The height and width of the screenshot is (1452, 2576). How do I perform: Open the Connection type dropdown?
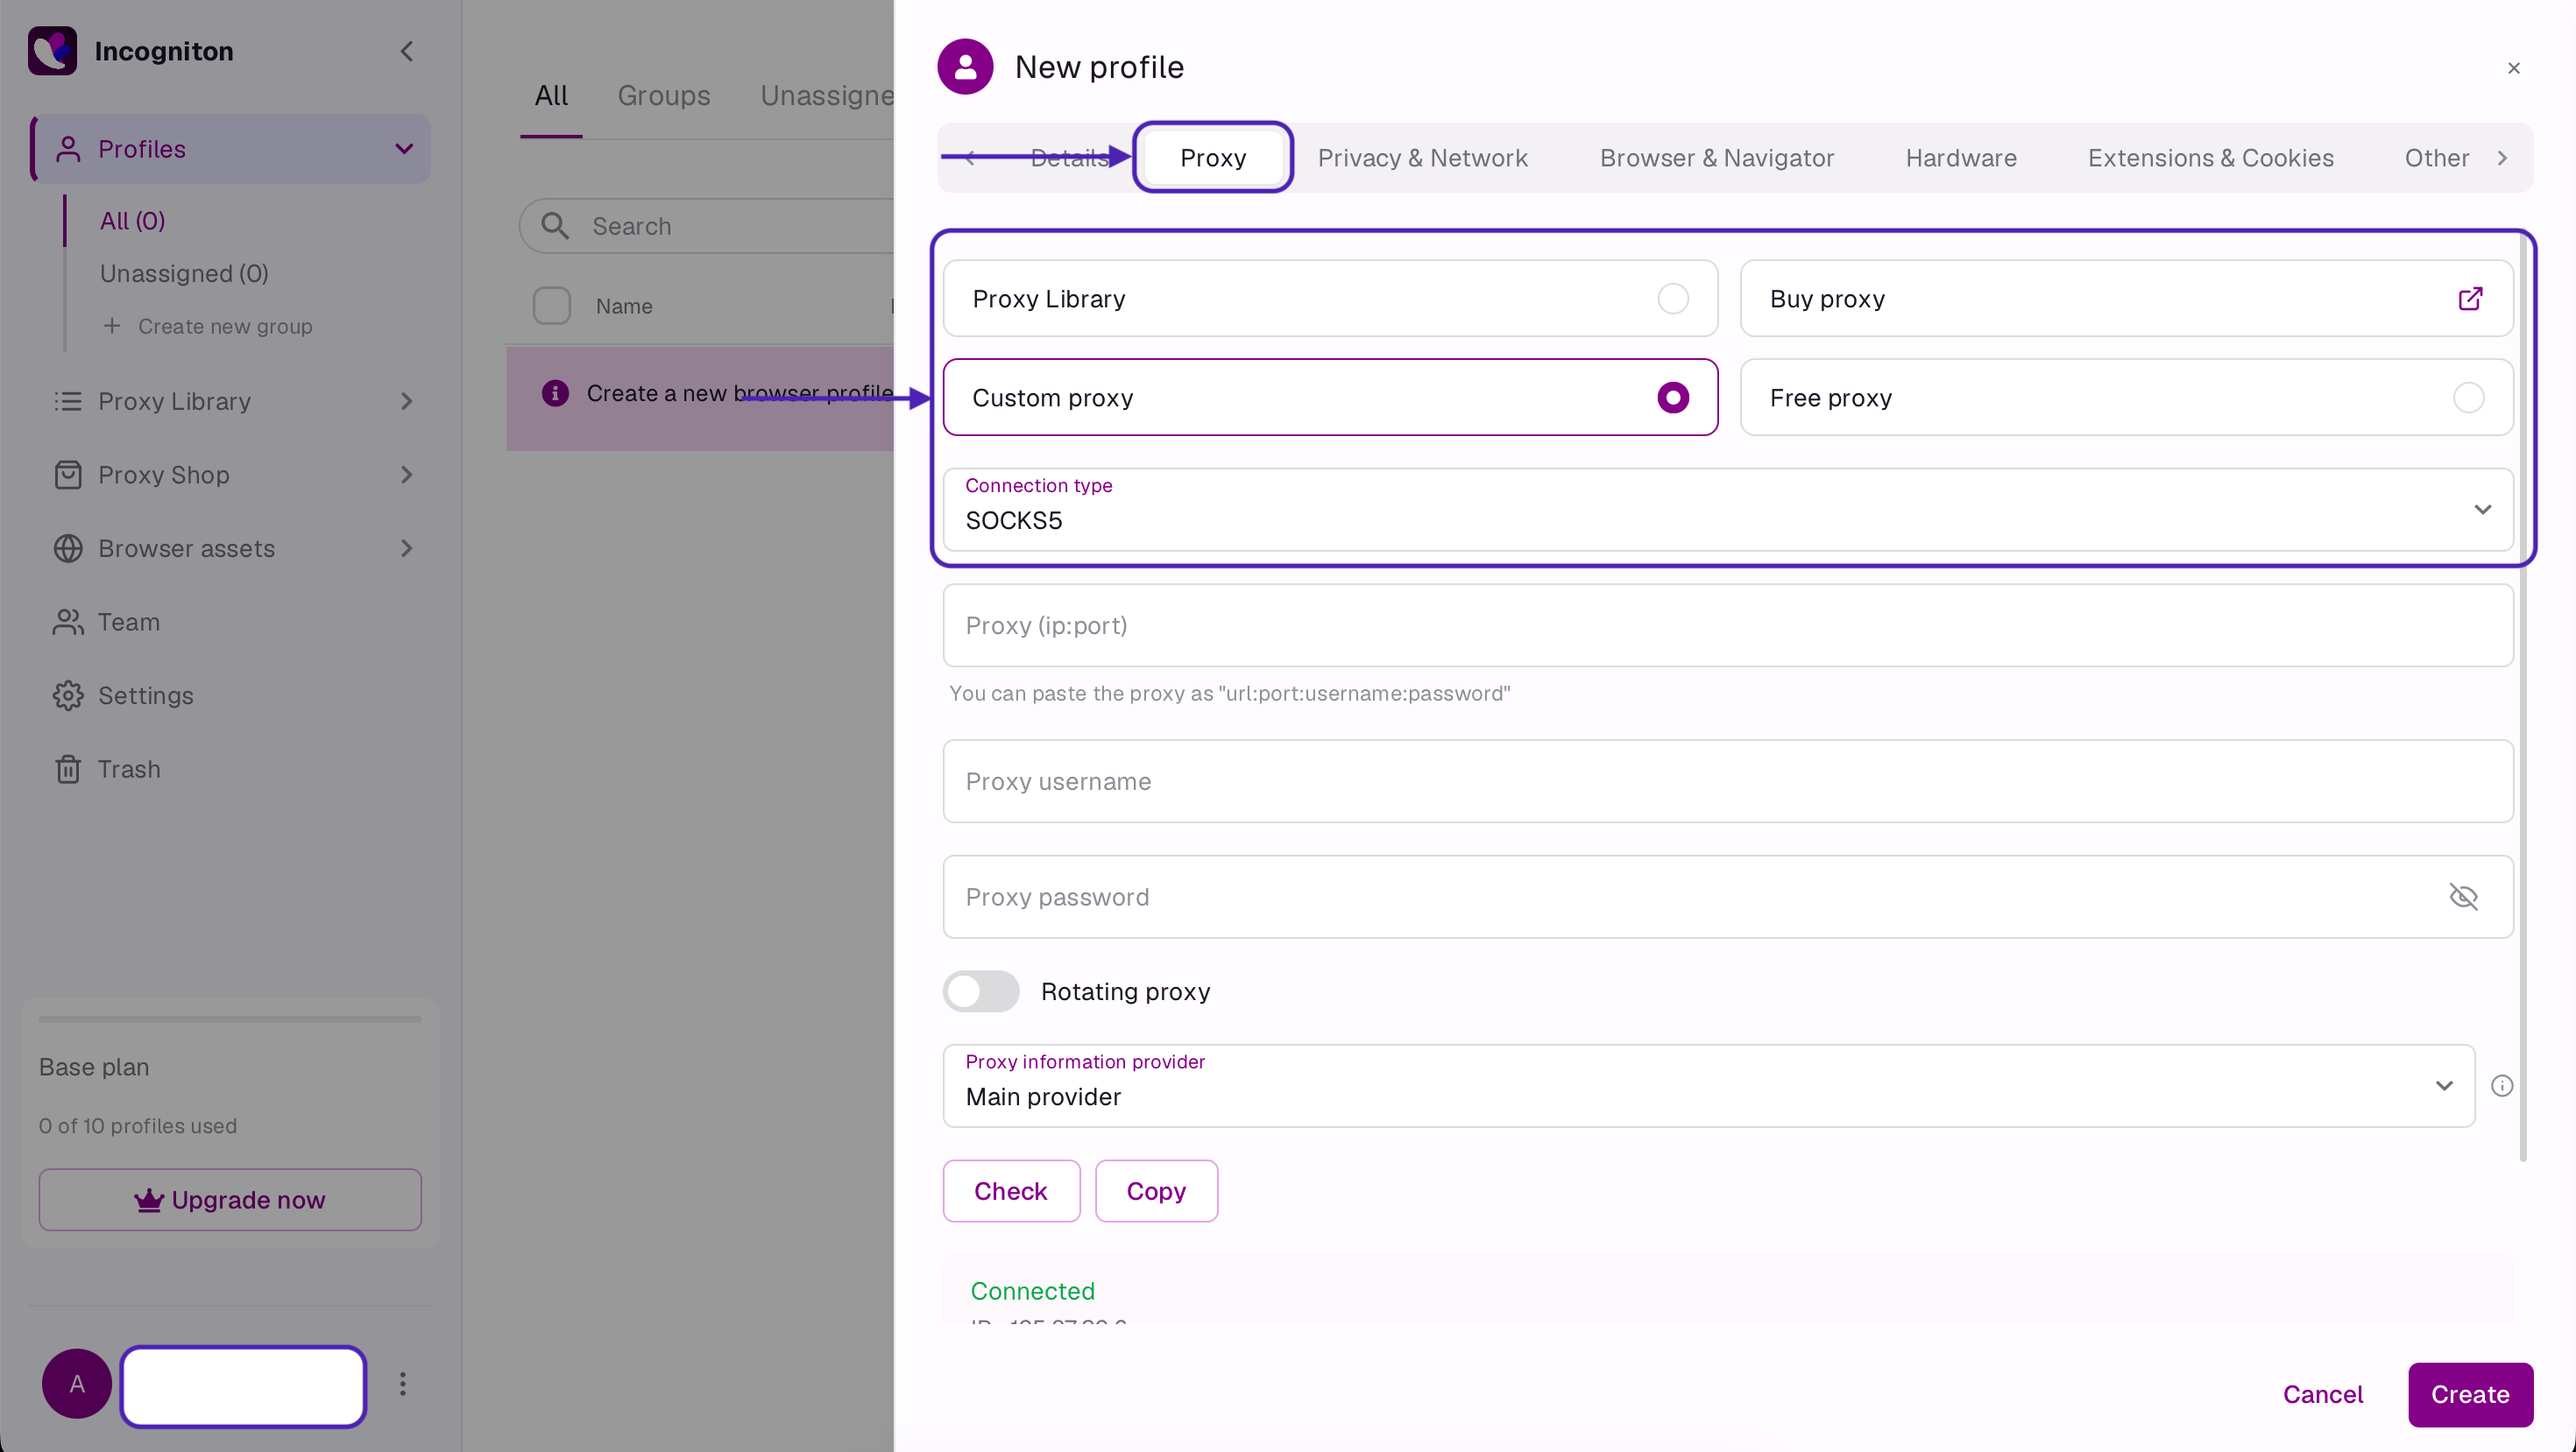pos(1728,510)
